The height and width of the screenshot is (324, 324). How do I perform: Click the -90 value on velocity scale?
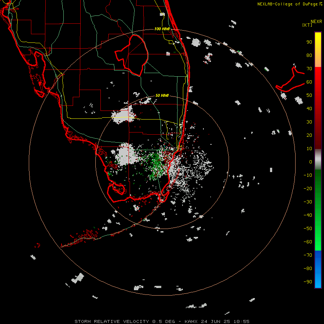[308, 282]
